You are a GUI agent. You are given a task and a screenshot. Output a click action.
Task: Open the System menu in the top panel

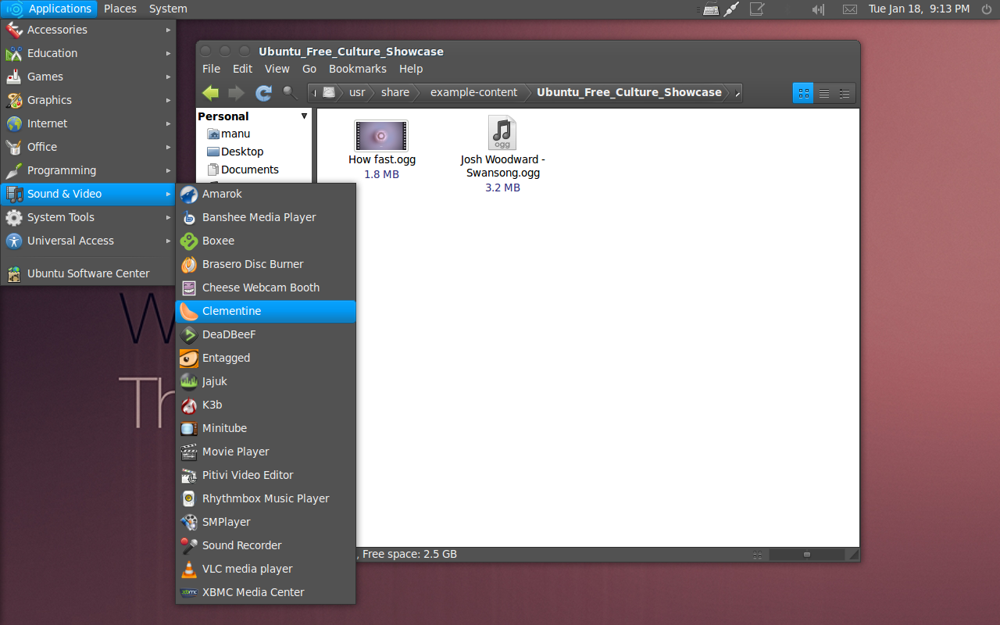click(167, 9)
